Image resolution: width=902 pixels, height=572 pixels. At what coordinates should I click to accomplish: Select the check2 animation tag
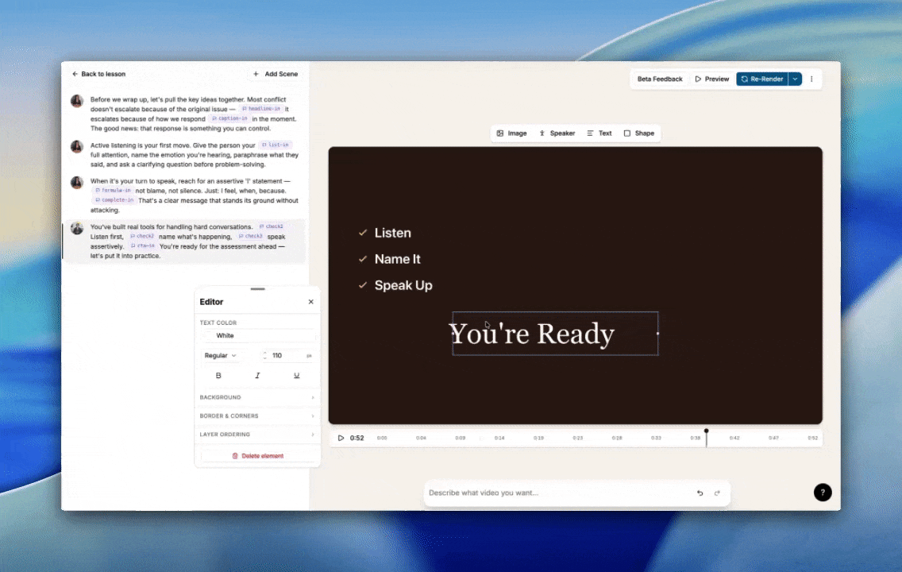(142, 237)
